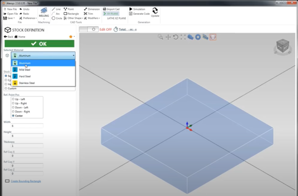Start Simulation from the ribbon

(x=137, y=9)
